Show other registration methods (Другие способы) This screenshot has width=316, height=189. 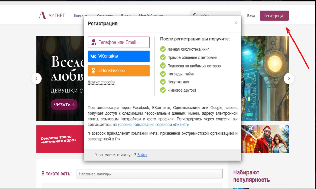point(101,82)
